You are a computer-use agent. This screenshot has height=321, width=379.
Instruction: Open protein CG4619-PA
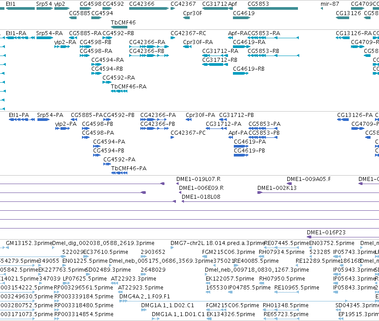pos(241,146)
